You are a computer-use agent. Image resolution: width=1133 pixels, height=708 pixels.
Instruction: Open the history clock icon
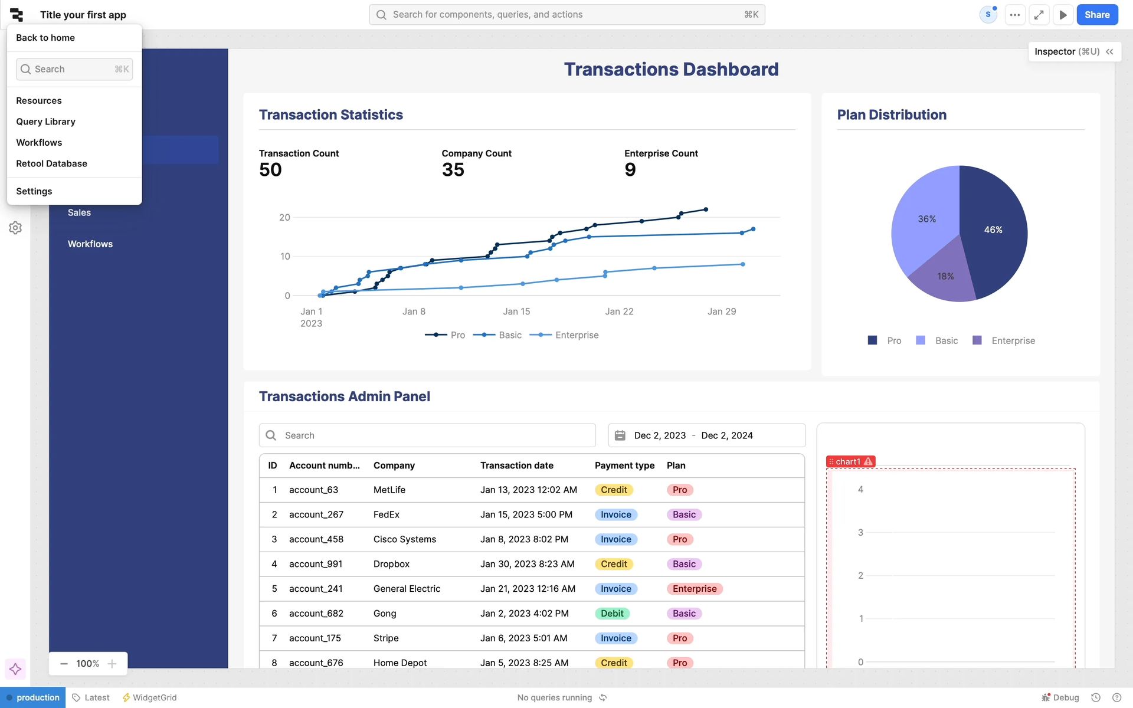1096,697
